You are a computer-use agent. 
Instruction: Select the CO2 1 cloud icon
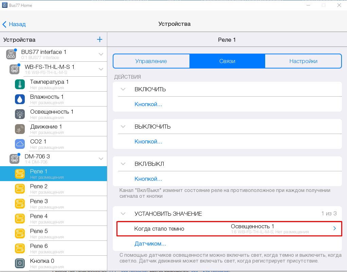point(20,144)
